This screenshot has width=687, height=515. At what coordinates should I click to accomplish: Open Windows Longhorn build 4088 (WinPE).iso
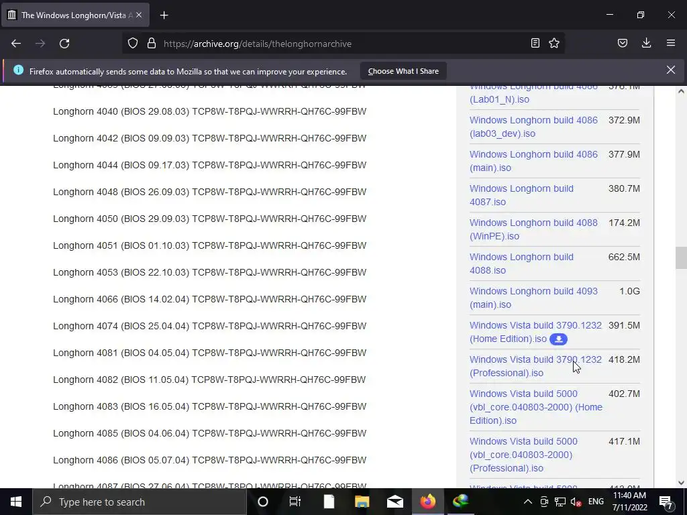(x=533, y=229)
